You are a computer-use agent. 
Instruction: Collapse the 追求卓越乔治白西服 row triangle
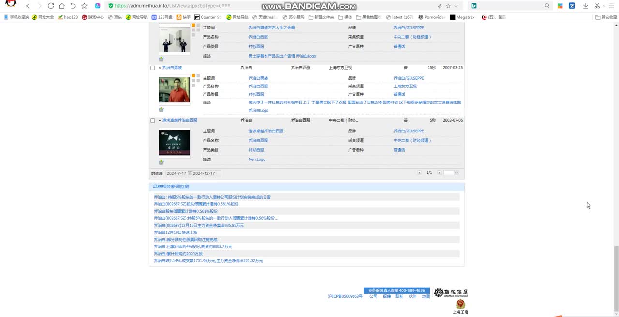[160, 120]
